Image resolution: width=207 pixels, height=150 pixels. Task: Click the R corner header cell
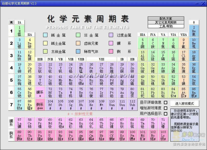pos(11,22)
